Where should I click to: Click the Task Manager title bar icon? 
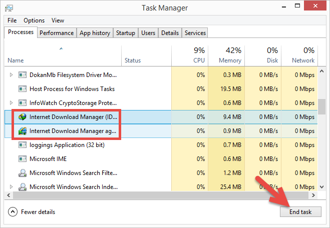click(9, 8)
